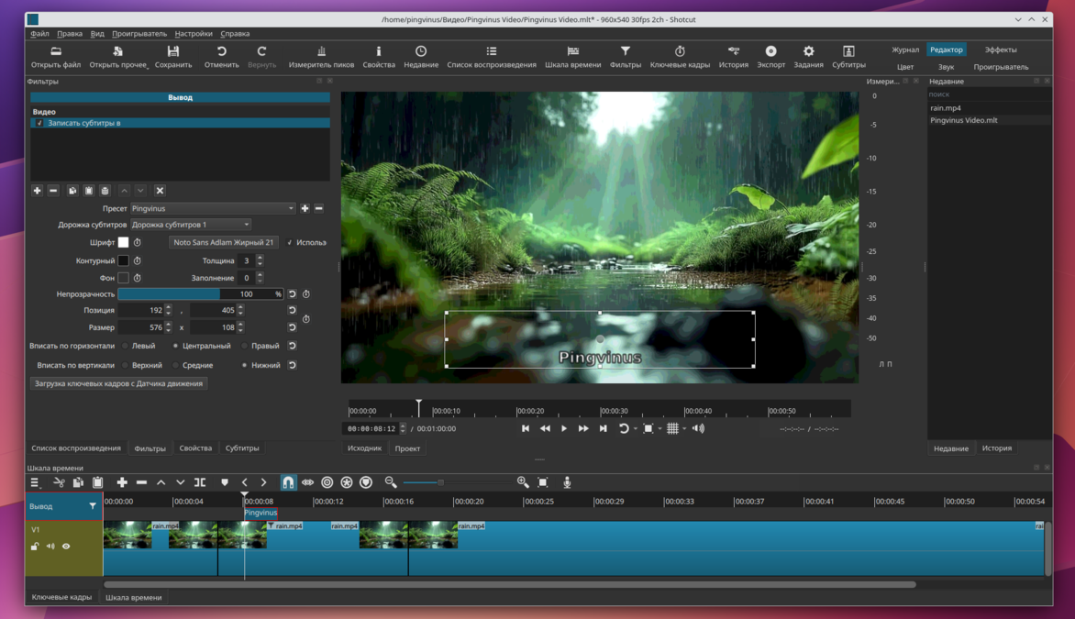Toggle player volume control
This screenshot has width=1075, height=619.
(698, 428)
